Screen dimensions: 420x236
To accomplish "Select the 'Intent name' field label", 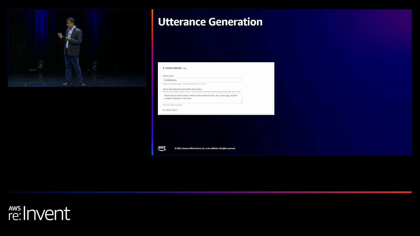I will [x=168, y=76].
